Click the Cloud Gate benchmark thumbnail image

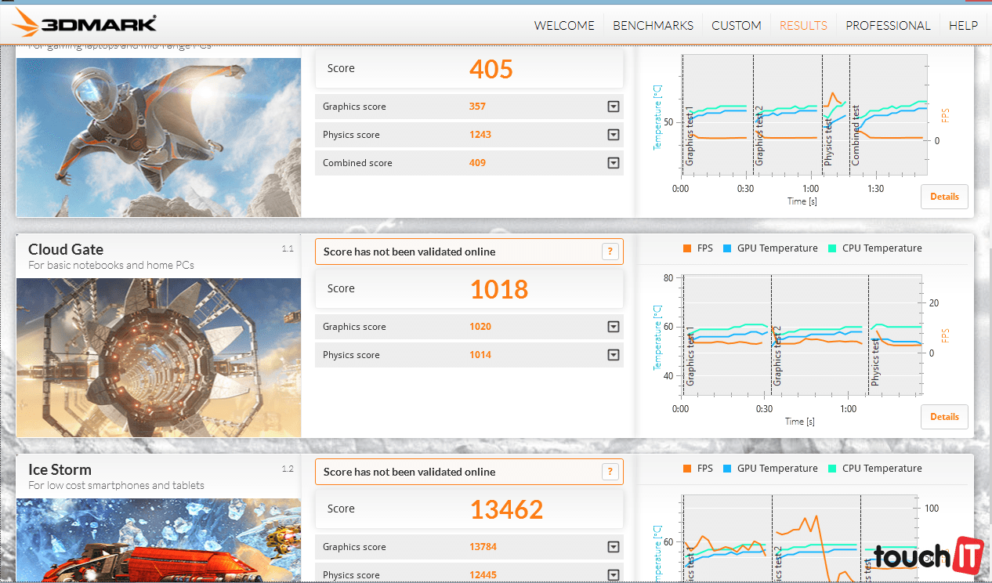coord(158,357)
